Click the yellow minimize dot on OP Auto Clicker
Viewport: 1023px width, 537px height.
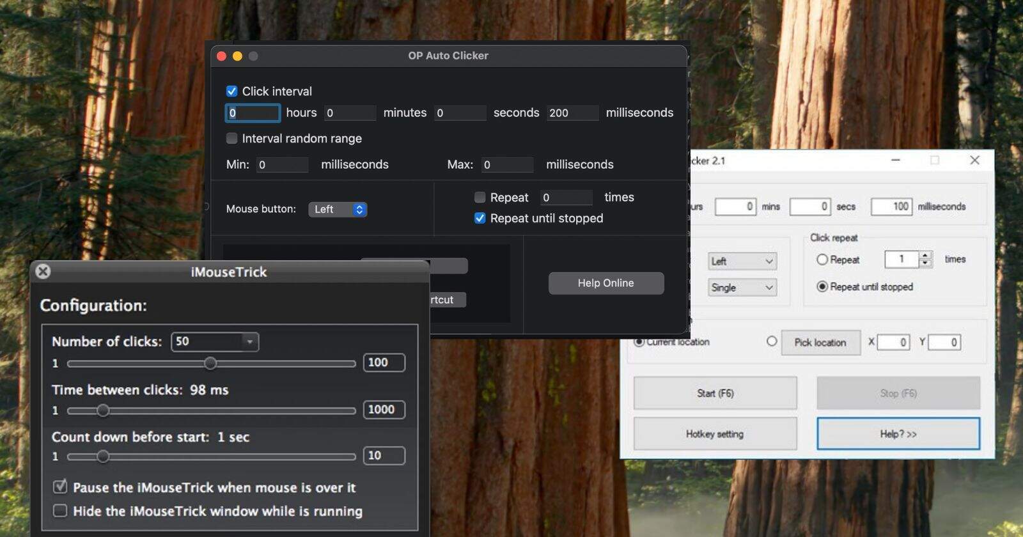[237, 56]
